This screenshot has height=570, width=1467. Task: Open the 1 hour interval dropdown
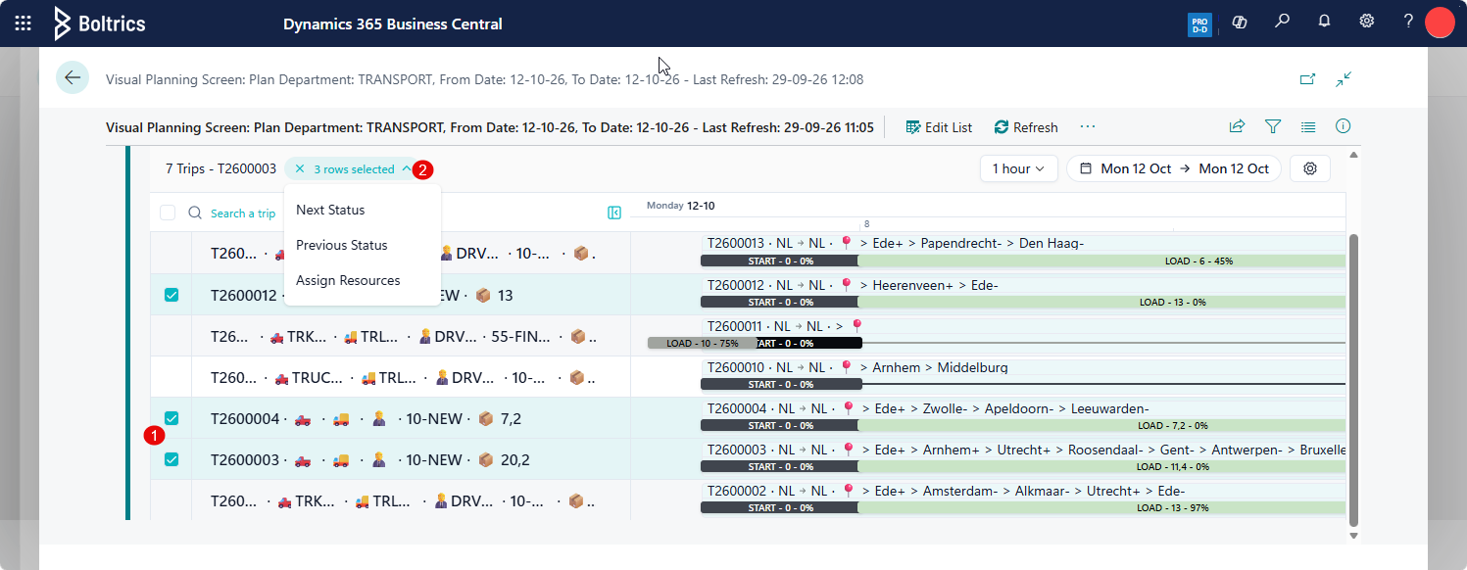(x=1019, y=168)
